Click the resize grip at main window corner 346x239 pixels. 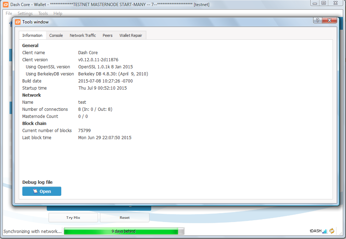(340, 233)
